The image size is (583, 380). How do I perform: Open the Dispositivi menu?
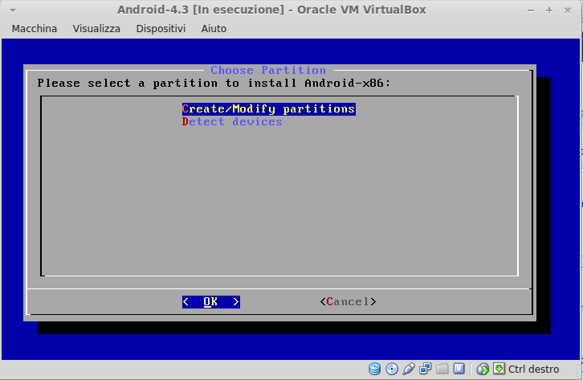point(161,29)
